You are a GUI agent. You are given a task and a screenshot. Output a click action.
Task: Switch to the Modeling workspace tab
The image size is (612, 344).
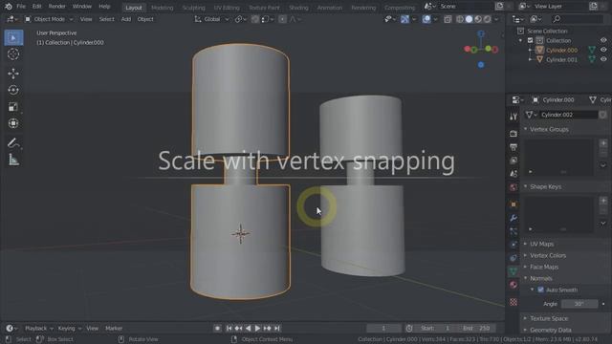coord(162,8)
